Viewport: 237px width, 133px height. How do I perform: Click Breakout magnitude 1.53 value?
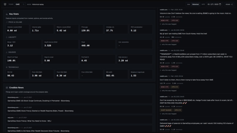pos(133,76)
